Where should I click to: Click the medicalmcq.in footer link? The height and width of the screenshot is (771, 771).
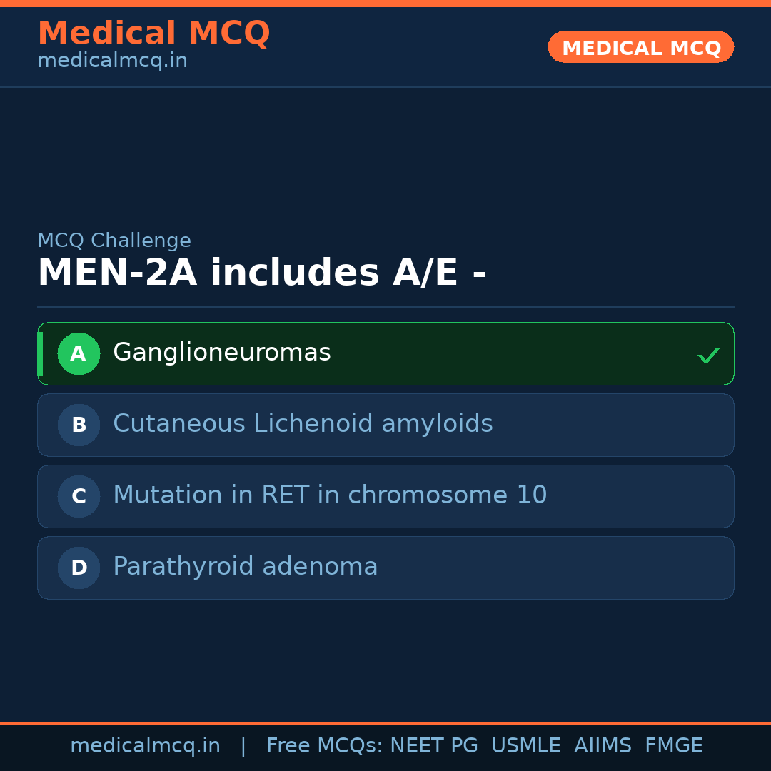pos(146,745)
